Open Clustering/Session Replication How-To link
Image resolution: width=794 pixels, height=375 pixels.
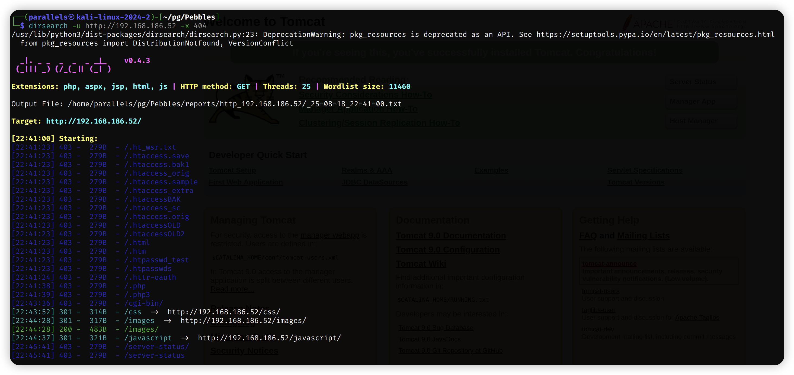pyautogui.click(x=379, y=123)
